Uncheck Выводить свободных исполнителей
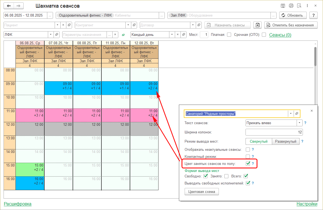 point(248,183)
